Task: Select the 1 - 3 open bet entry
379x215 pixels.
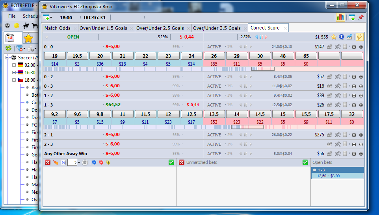Action: (337, 173)
